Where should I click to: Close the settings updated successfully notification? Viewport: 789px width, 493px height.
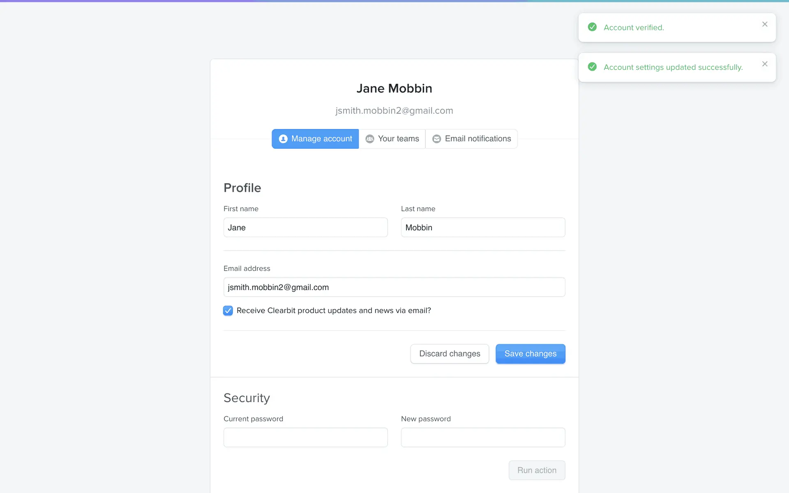(765, 64)
